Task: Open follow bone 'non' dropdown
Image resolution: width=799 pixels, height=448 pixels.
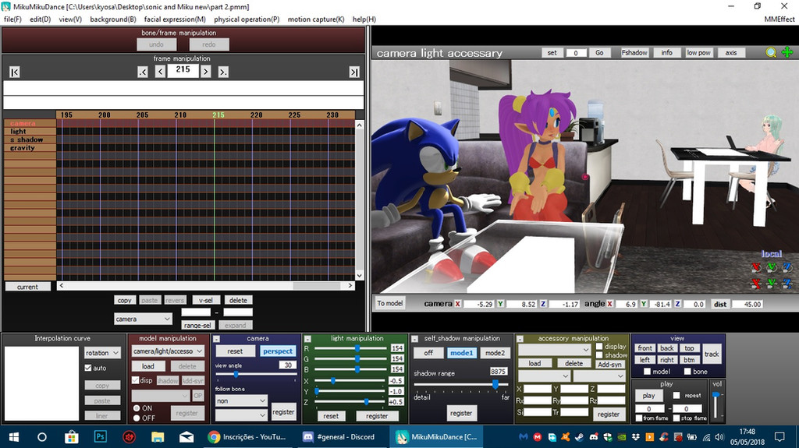Action: tap(241, 400)
